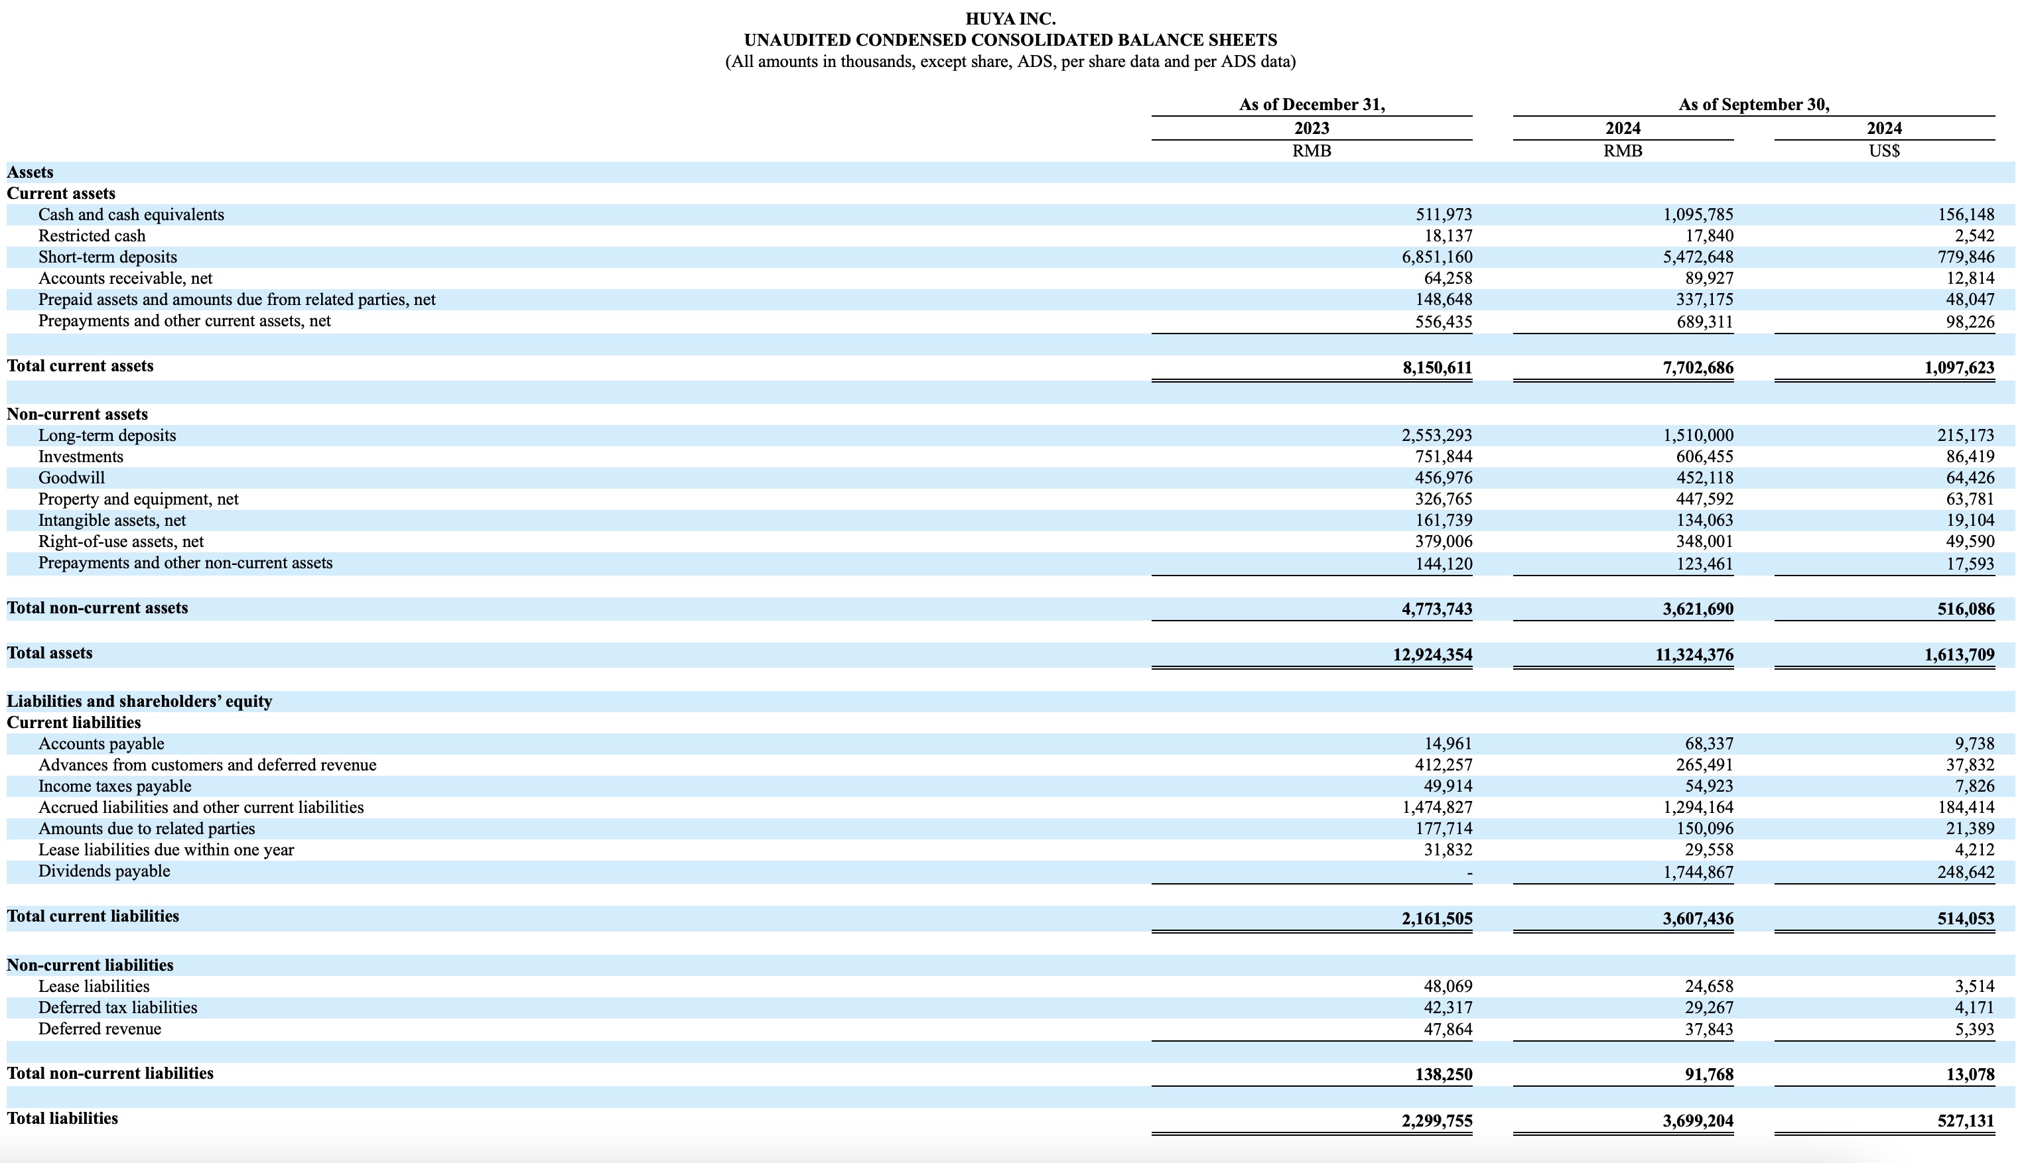Click the 'Property and equipment, net' row label
Image resolution: width=2026 pixels, height=1163 pixels.
pos(138,499)
